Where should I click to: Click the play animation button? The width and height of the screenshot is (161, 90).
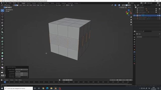pyautogui.click(x=68, y=80)
